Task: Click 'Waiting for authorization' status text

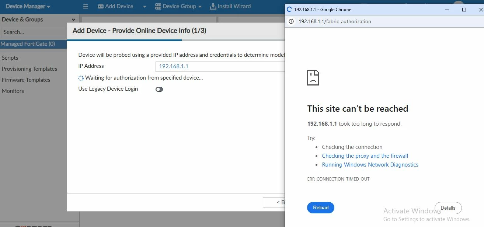Action: click(144, 78)
